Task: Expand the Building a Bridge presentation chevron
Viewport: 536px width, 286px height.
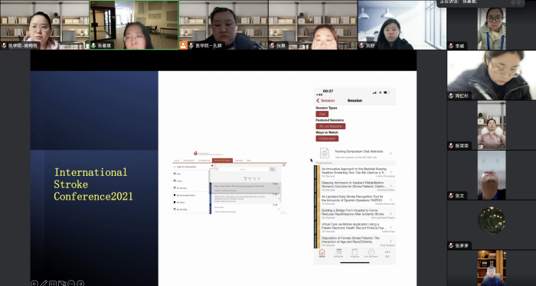Action: click(391, 213)
